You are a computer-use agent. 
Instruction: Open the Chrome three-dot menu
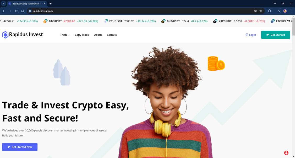(291, 11)
